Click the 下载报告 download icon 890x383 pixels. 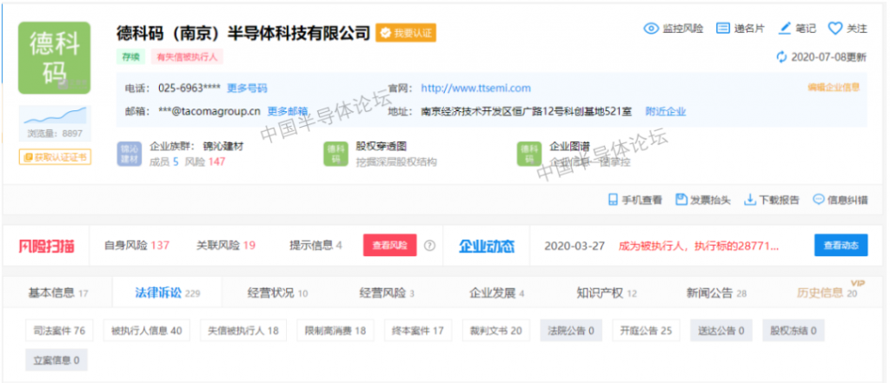[750, 200]
